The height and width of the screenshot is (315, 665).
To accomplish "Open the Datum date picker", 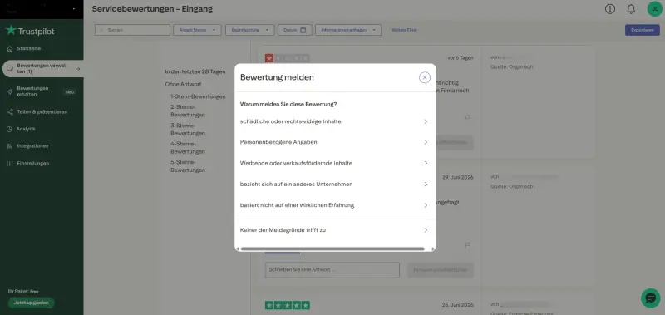I will (x=295, y=30).
